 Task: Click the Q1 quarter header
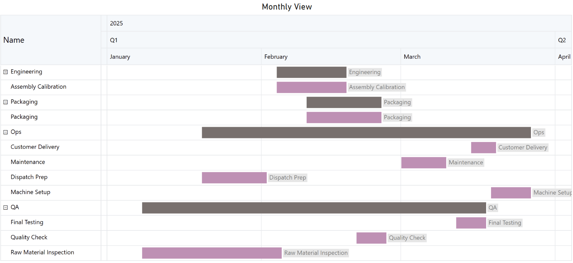pyautogui.click(x=114, y=40)
